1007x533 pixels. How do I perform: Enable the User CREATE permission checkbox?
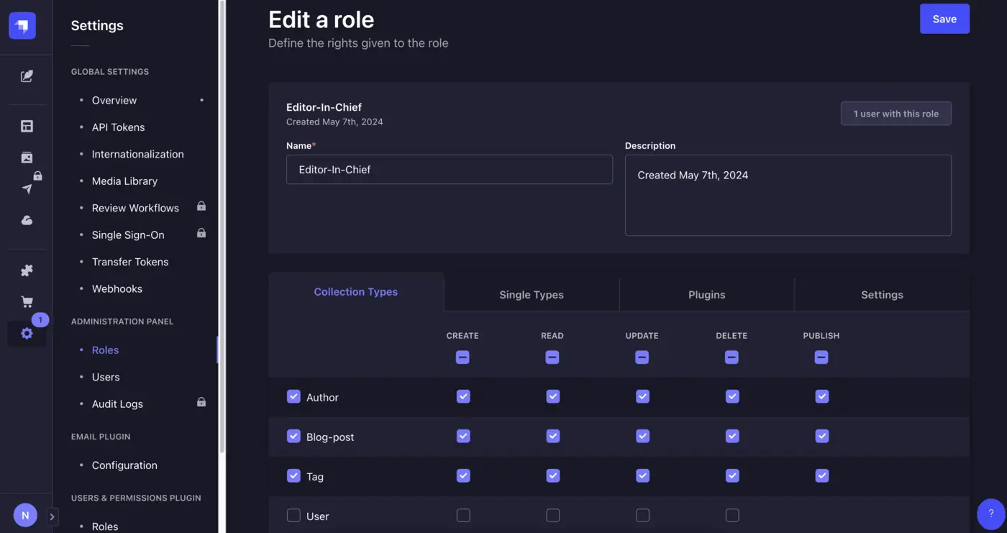tap(463, 515)
